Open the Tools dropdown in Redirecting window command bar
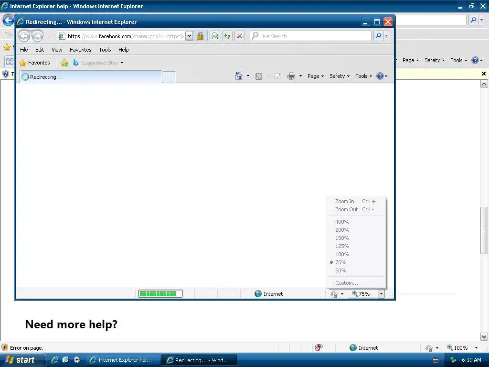489x367 pixels. coord(363,76)
